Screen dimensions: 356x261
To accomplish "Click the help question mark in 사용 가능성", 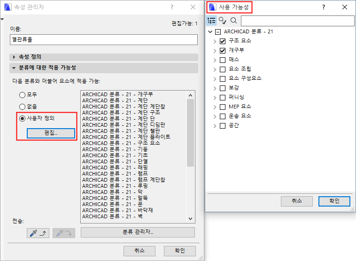I will (x=324, y=7).
